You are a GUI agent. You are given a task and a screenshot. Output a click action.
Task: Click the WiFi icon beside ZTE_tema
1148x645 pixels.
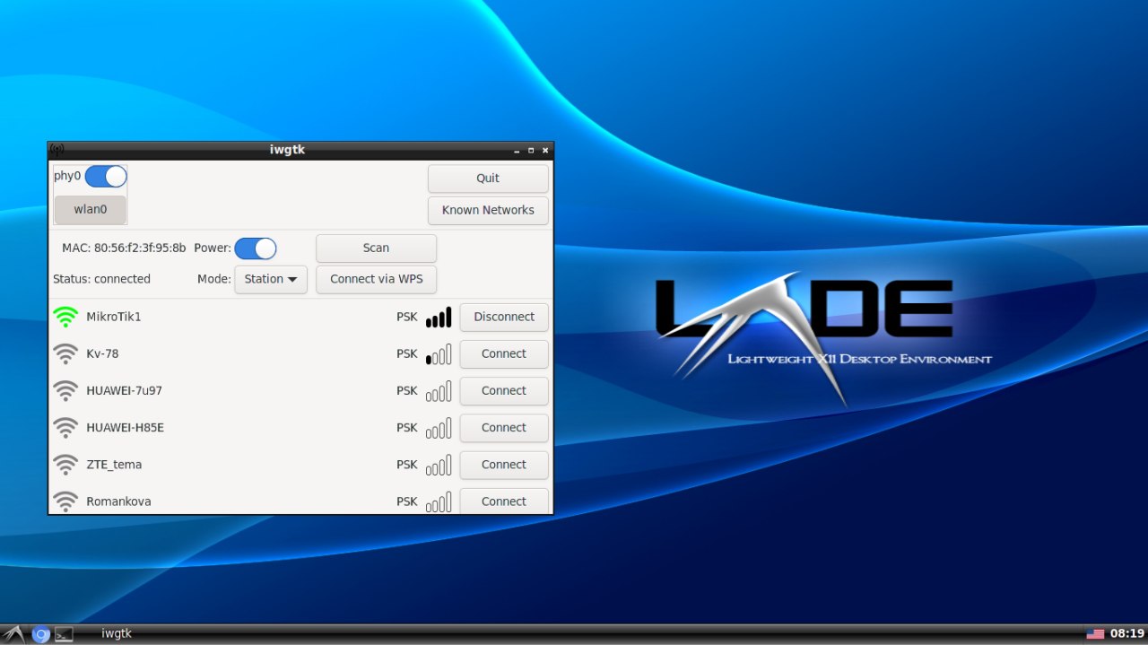coord(65,465)
